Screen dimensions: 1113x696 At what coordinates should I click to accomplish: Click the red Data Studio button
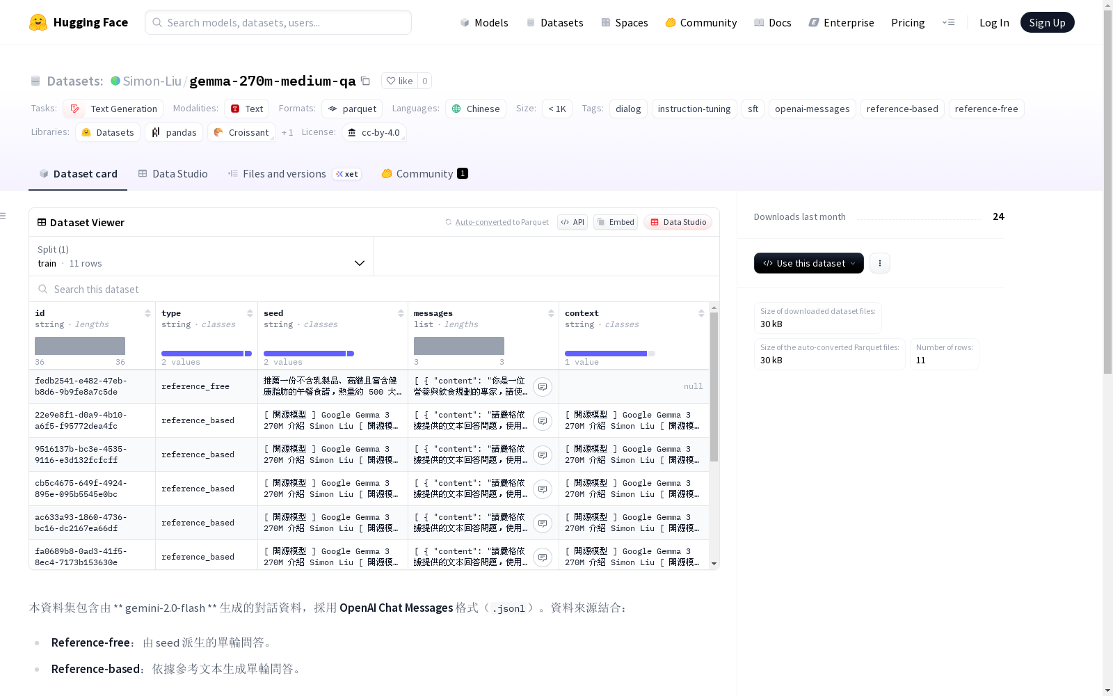[x=678, y=222]
